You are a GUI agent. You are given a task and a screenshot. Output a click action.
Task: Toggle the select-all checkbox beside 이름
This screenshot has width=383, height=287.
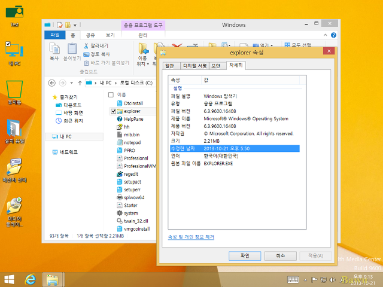tap(111, 94)
